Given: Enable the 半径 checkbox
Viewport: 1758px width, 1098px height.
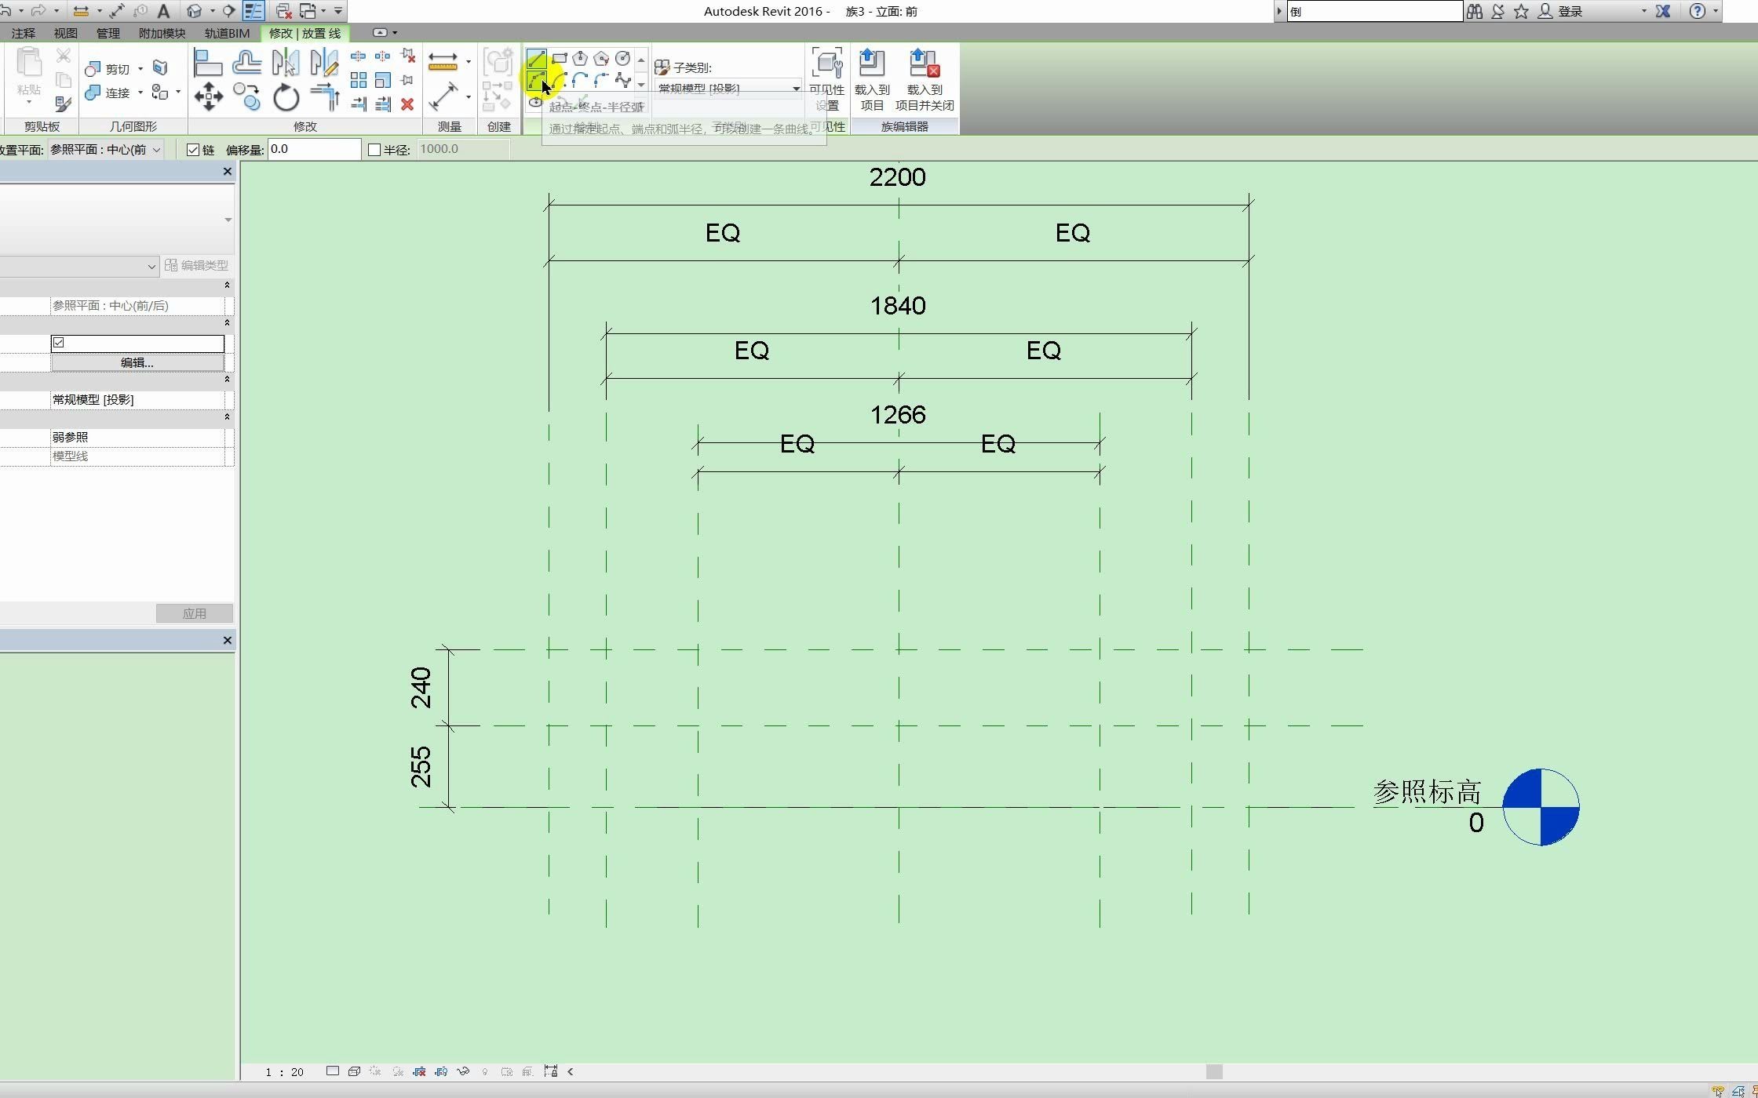Looking at the screenshot, I should pos(374,149).
